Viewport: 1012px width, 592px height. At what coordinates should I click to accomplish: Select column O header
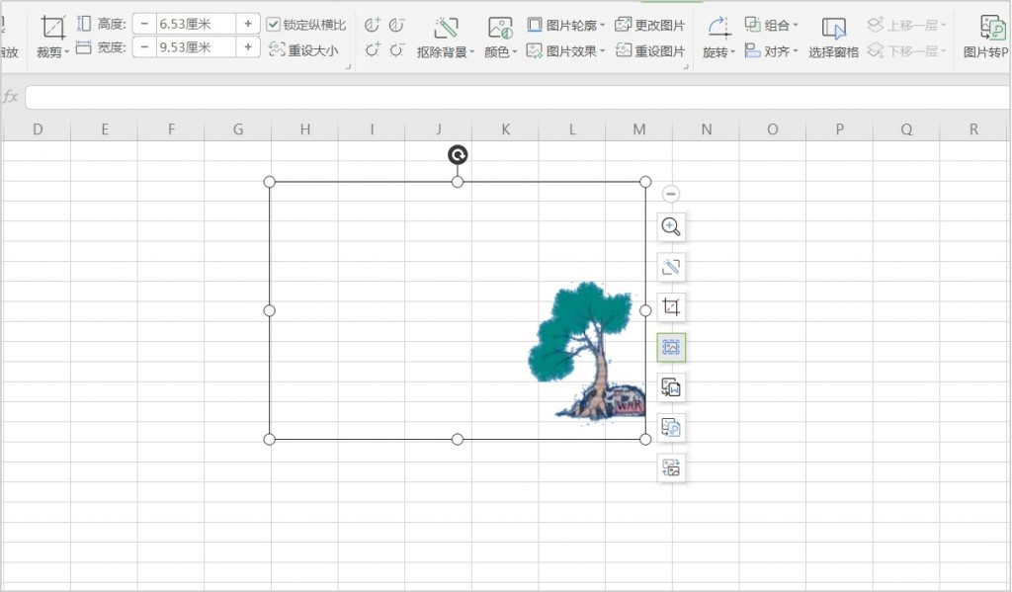773,129
